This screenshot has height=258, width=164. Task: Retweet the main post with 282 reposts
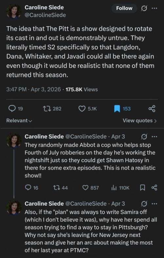click(x=52, y=109)
